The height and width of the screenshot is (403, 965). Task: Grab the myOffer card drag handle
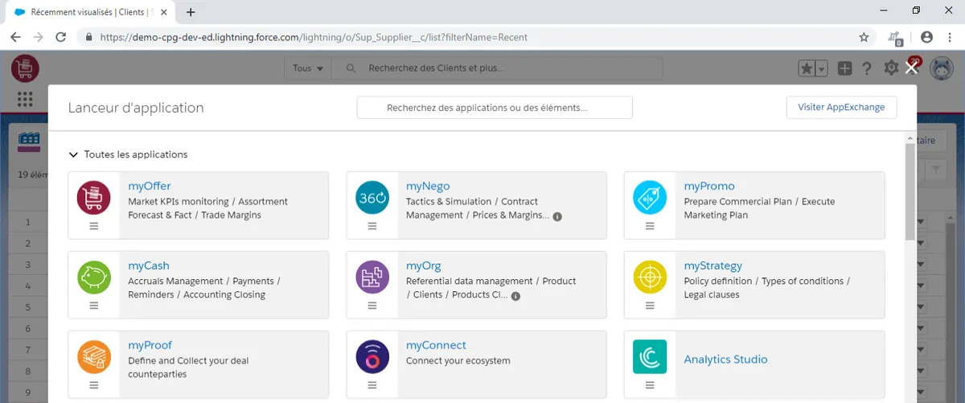[x=94, y=226]
